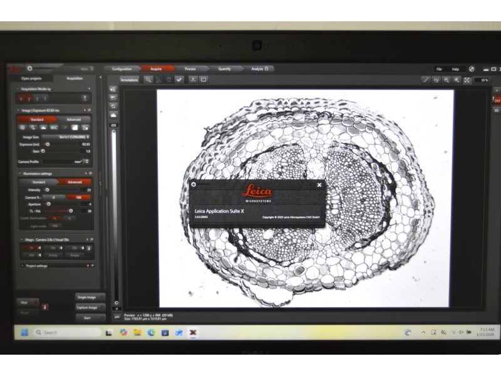Click the taskbar Search box
The height and width of the screenshot is (376, 501).
click(67, 333)
